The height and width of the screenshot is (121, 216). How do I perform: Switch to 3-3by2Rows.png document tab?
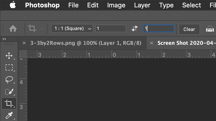[86, 43]
